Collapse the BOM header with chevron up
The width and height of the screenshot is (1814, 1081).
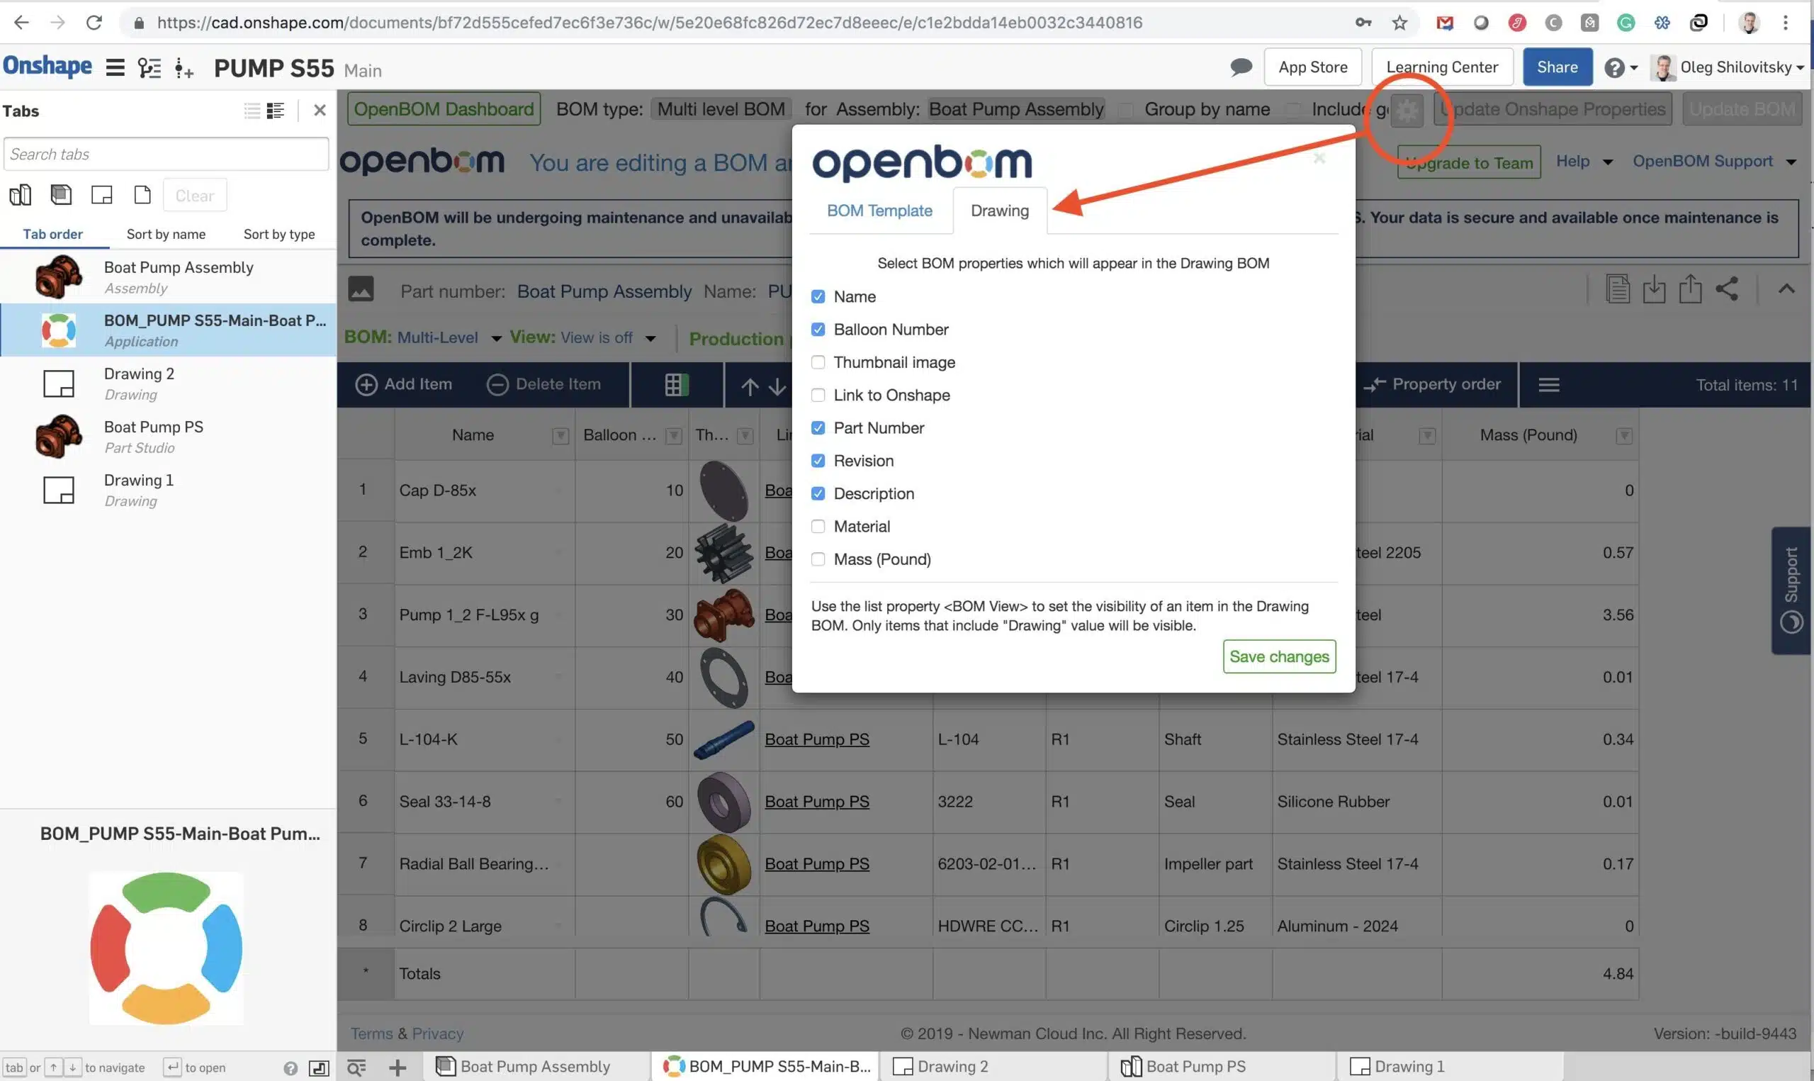(x=1786, y=289)
